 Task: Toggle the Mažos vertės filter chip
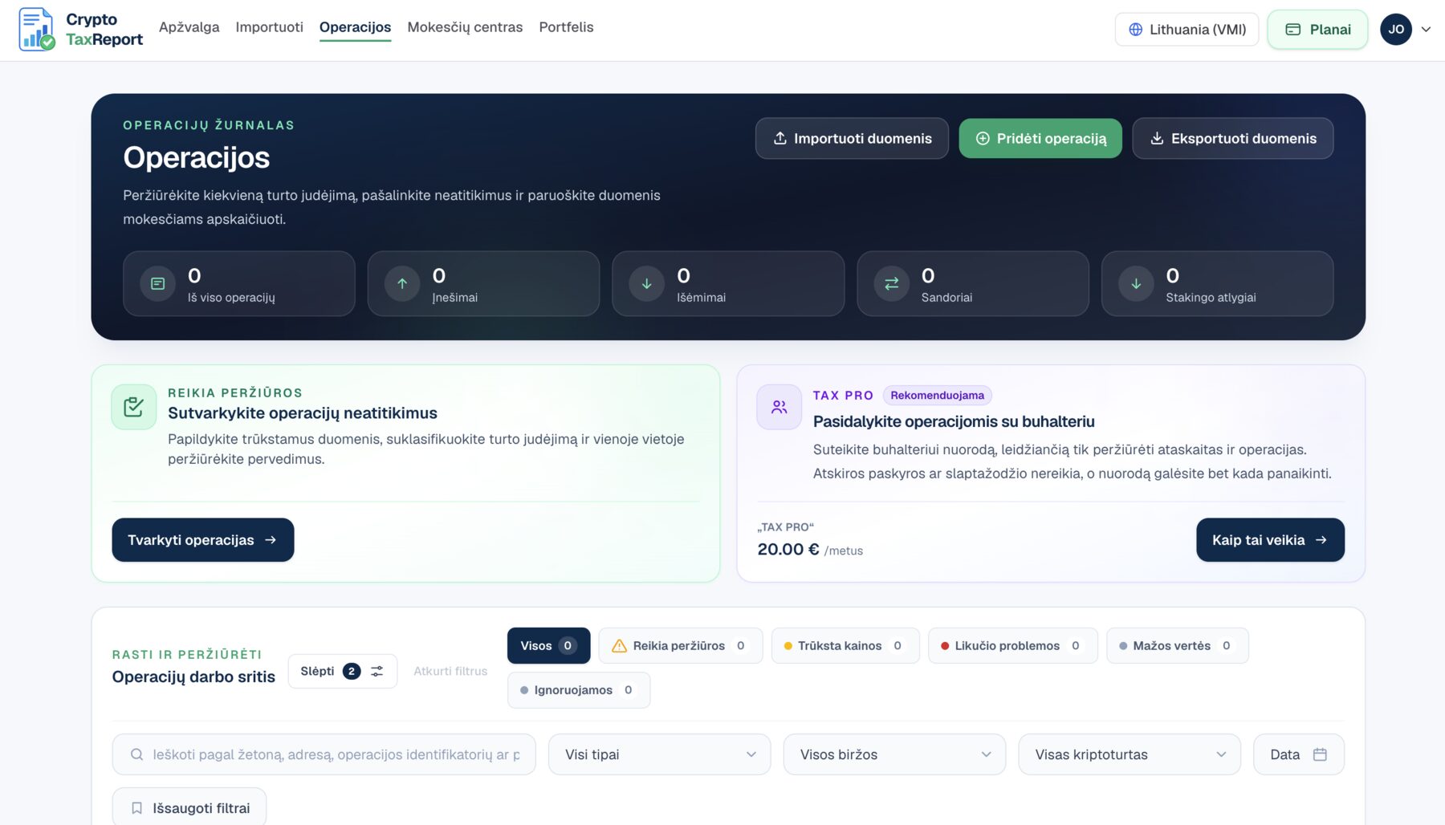point(1177,645)
